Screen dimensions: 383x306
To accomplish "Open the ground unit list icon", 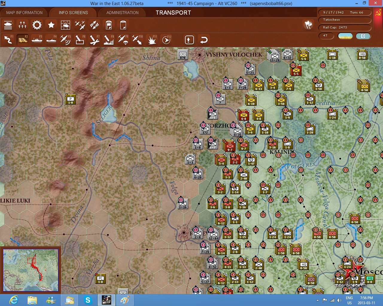I will coord(8,25).
